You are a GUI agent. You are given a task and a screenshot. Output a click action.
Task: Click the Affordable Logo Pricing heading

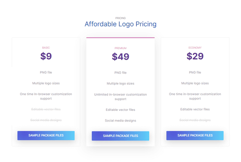pos(120,24)
